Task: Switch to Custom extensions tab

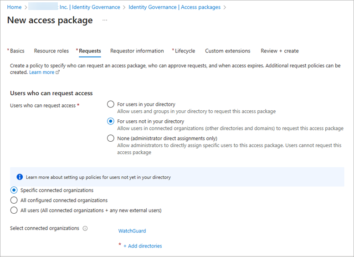Action: [227, 51]
